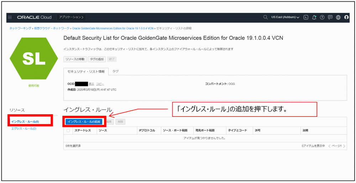The height and width of the screenshot is (183, 356).
Task: Open the support chat icon
Action: [330, 17]
